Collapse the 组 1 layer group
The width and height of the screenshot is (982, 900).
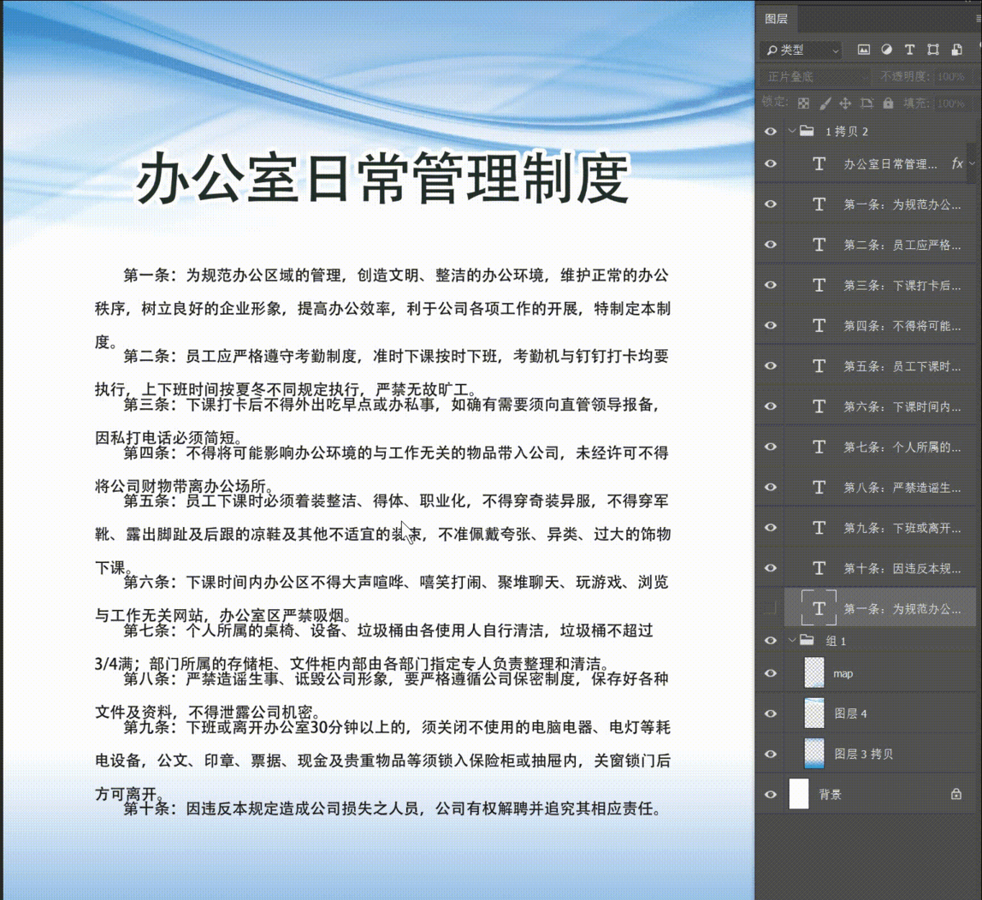click(x=793, y=640)
